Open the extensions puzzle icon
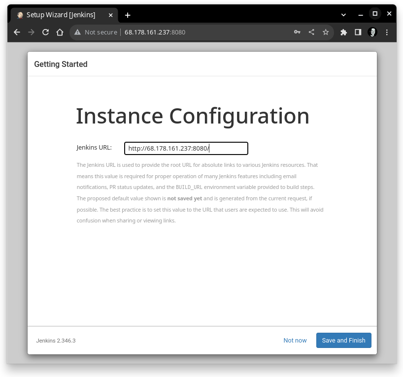Screen dimensions: 403x377 343,32
